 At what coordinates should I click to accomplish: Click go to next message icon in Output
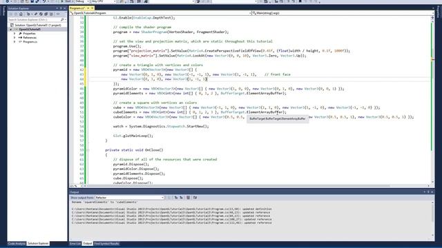[x=181, y=198]
